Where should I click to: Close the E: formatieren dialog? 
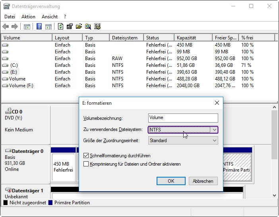tap(217, 103)
